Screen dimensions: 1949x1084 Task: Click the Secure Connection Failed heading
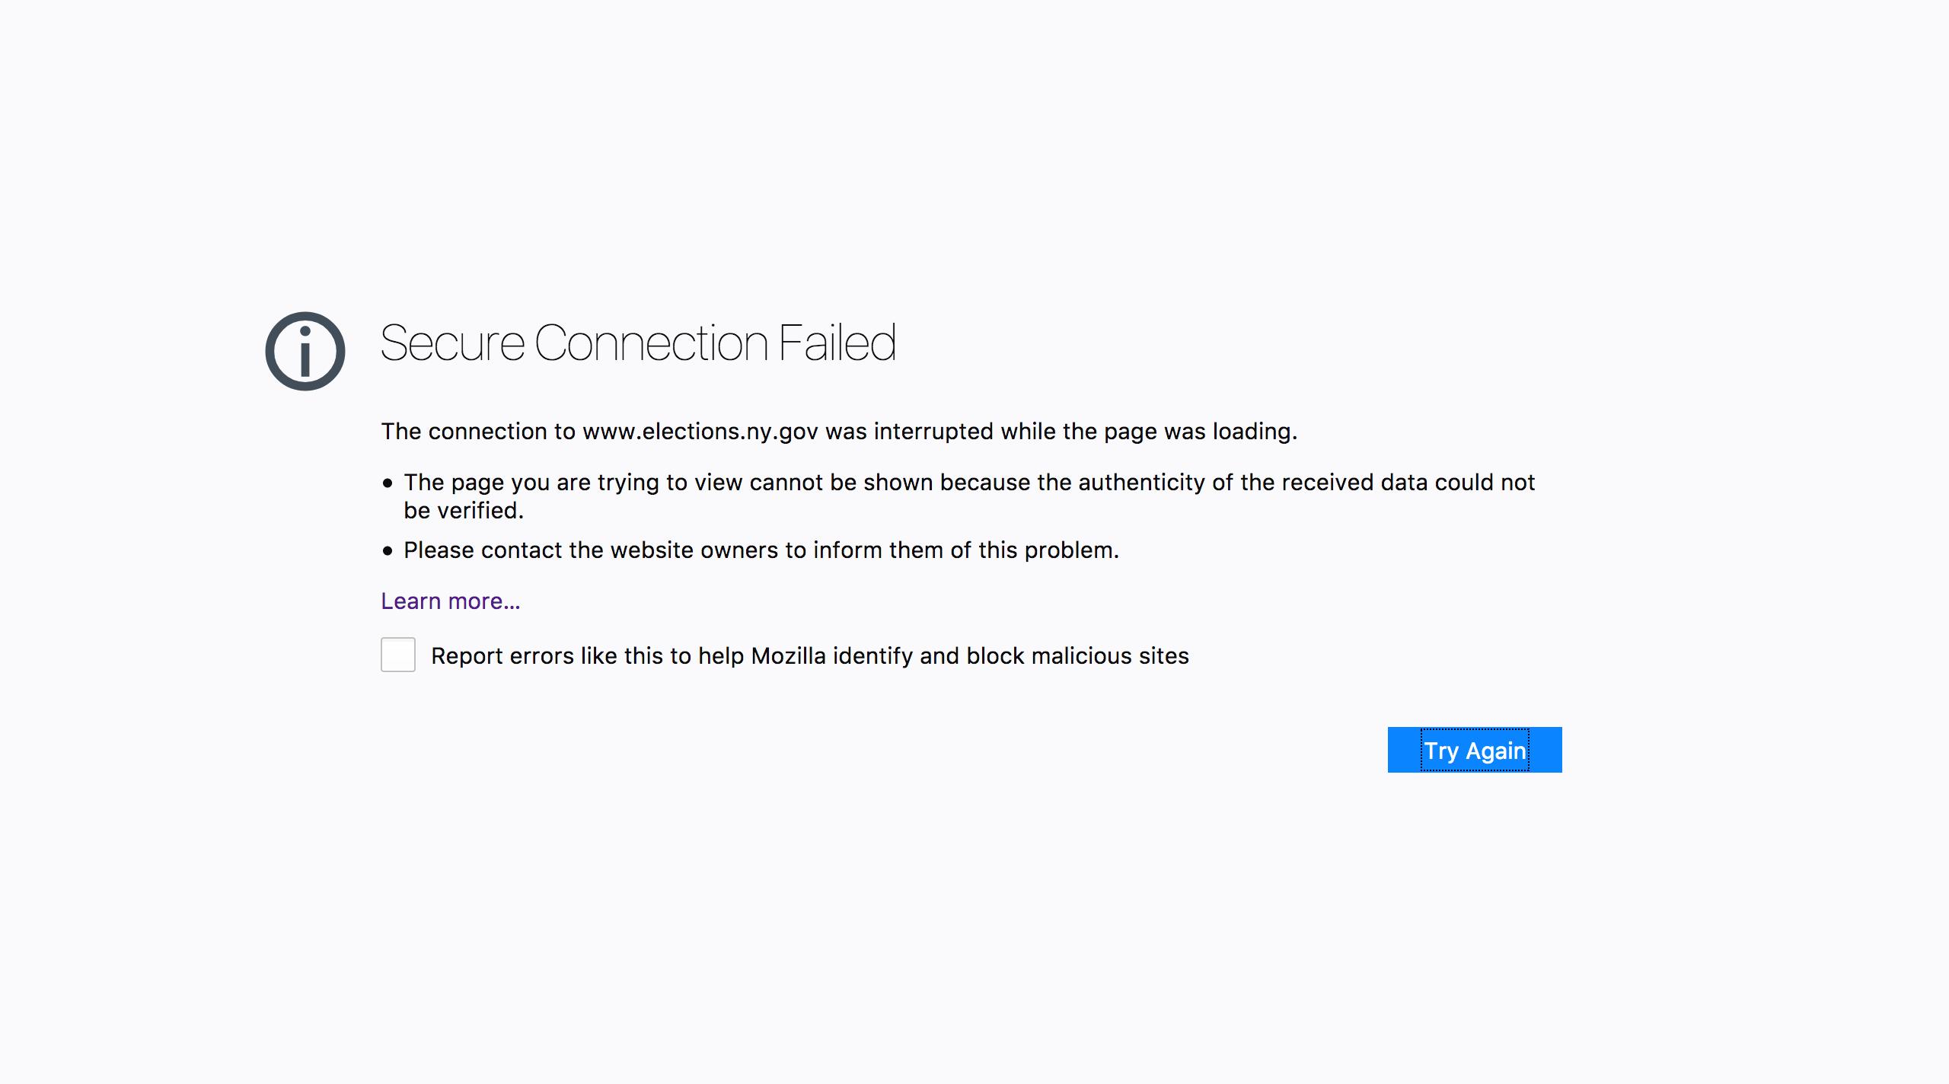637,343
